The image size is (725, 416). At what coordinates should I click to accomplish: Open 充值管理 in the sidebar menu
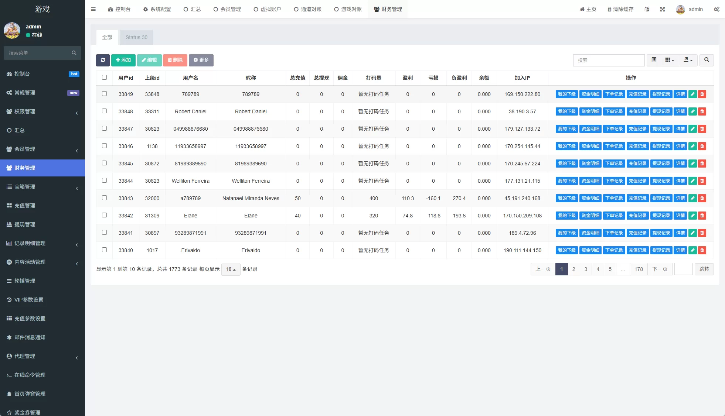pyautogui.click(x=25, y=206)
